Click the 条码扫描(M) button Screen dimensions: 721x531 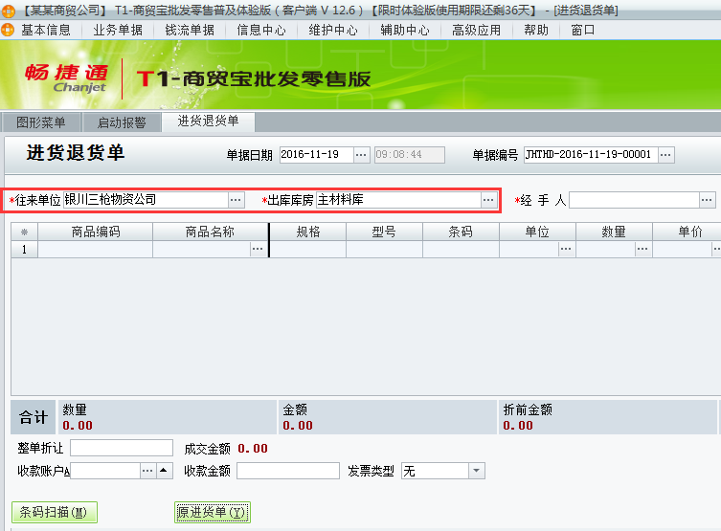[55, 512]
